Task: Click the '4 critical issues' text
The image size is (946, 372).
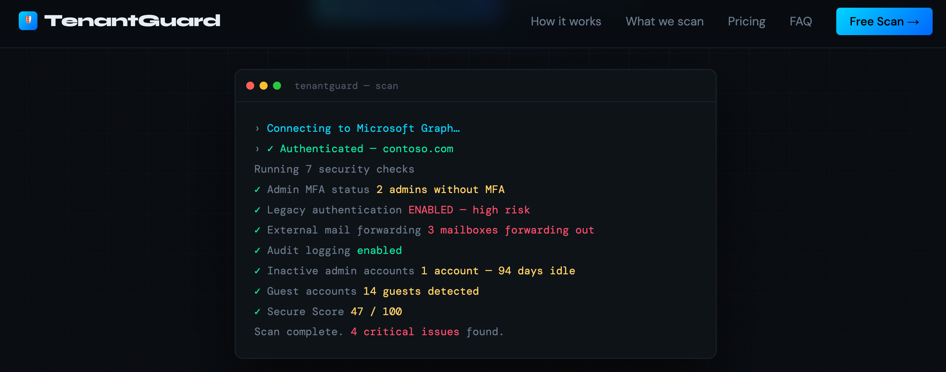Action: point(405,332)
